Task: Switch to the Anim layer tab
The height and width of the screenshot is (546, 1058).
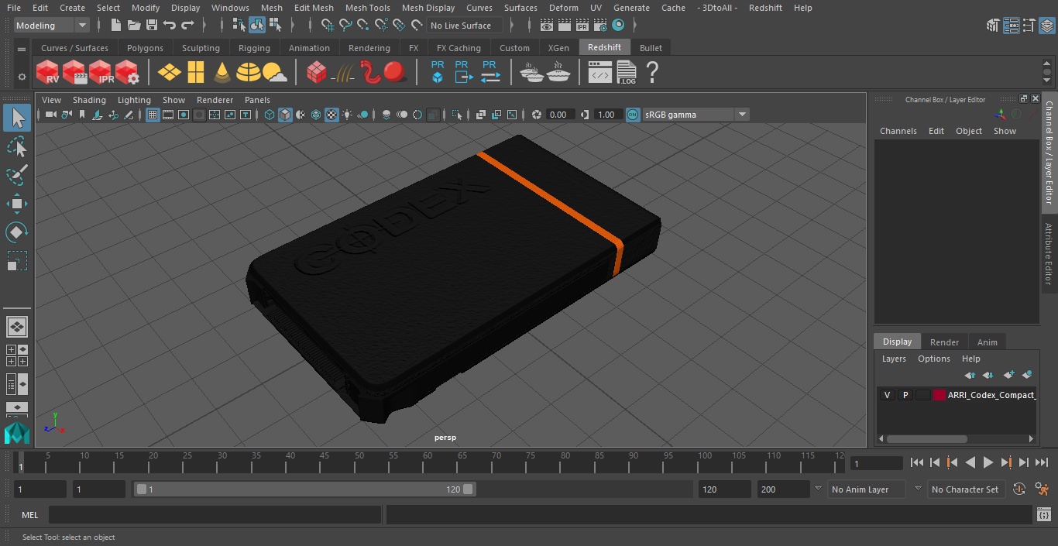Action: point(987,342)
